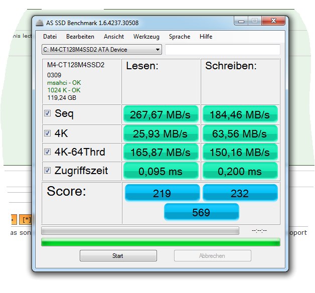This screenshot has width=315, height=293.
Task: Close the AS SSD Benchmark window
Action: 273,21
